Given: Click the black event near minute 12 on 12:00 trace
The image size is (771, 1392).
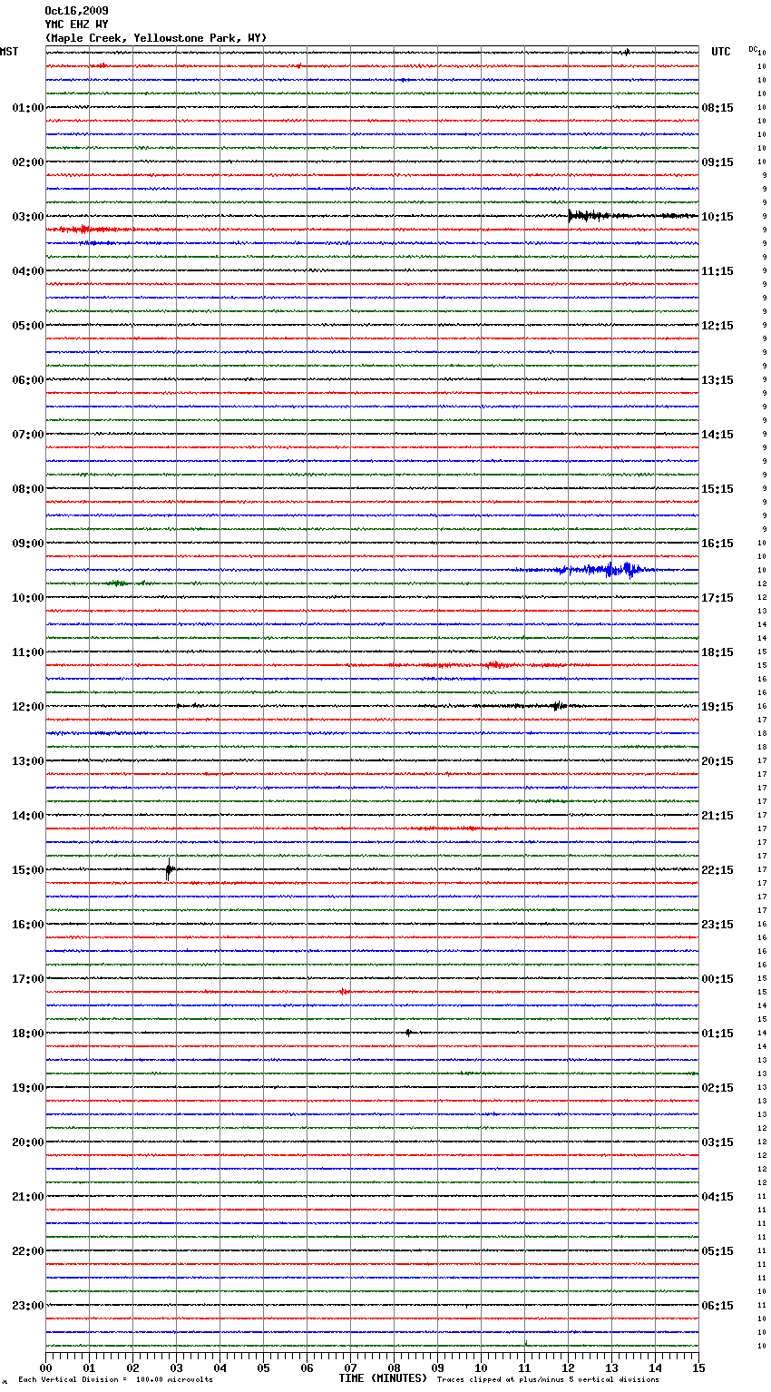Looking at the screenshot, I should 559,706.
